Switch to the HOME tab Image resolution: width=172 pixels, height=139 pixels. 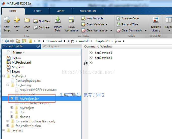[13, 11]
